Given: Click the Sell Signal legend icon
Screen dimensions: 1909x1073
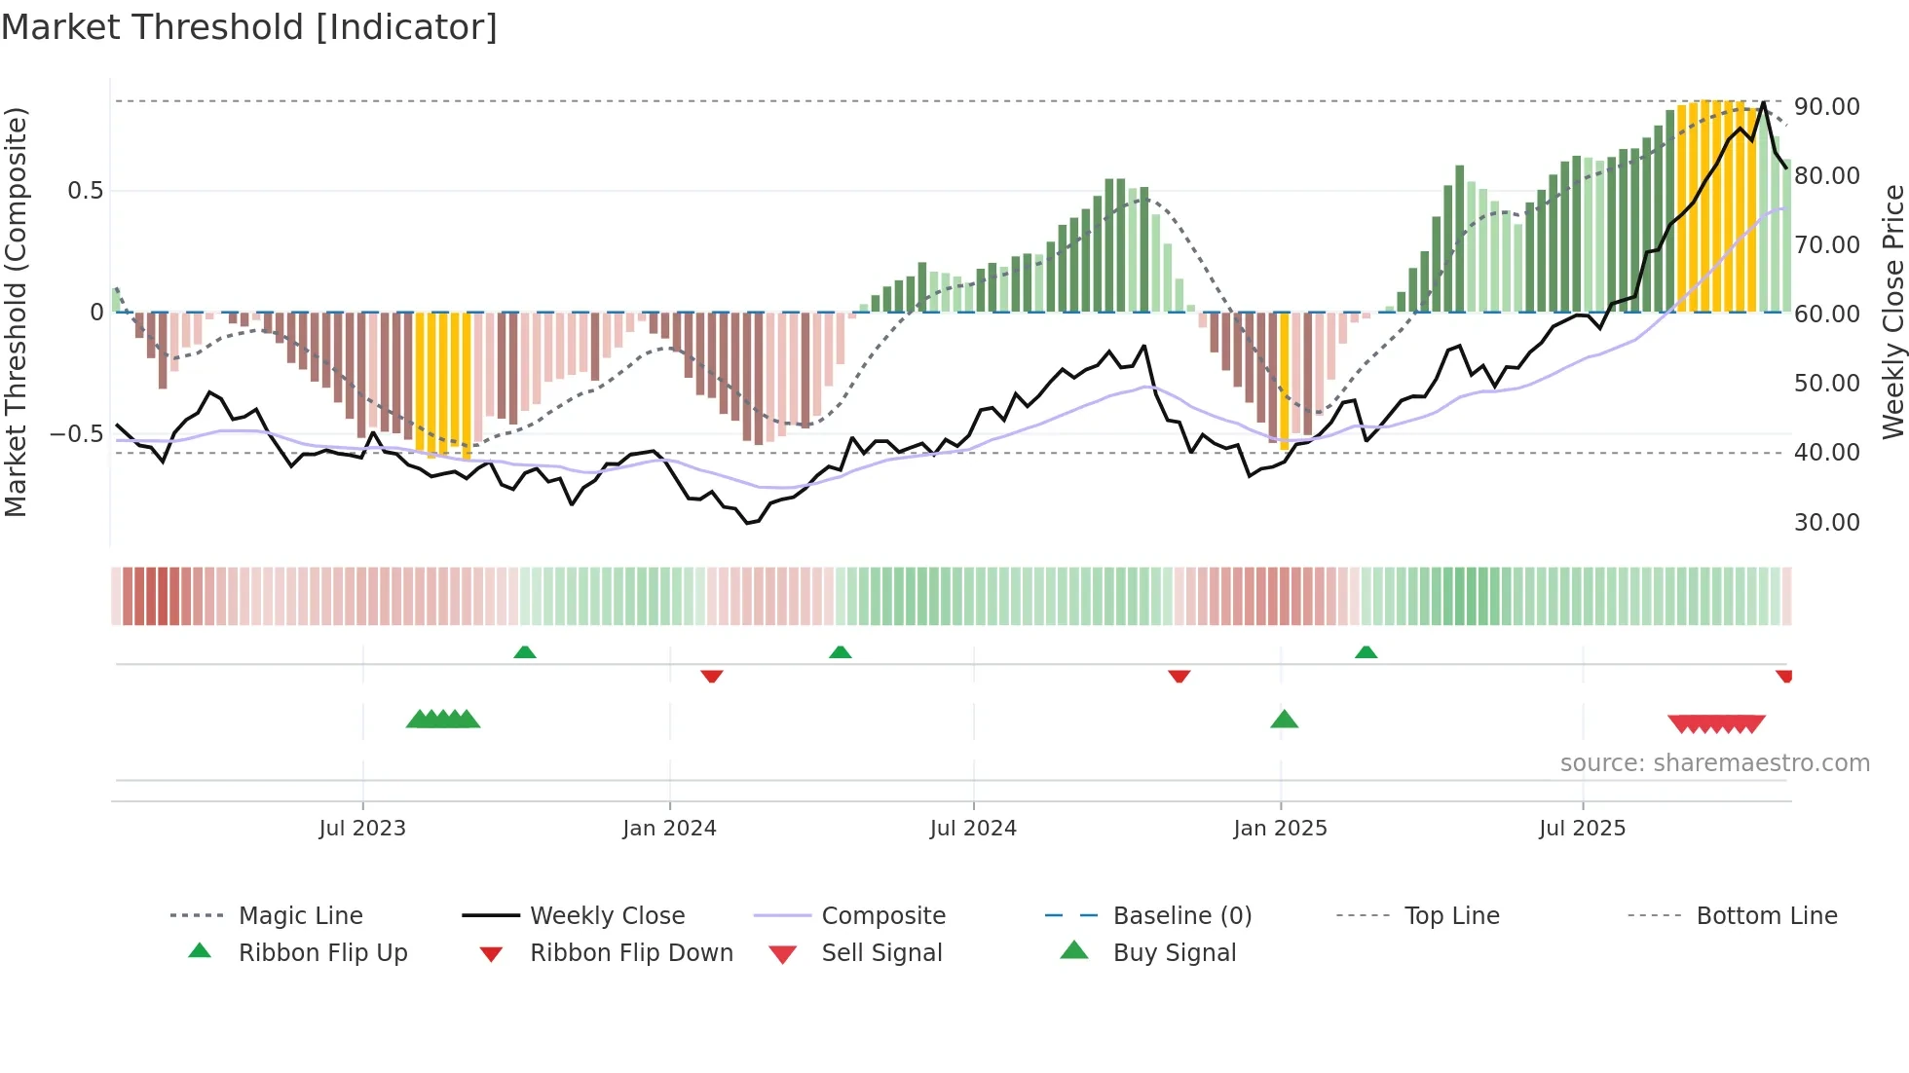Looking at the screenshot, I should pyautogui.click(x=782, y=954).
